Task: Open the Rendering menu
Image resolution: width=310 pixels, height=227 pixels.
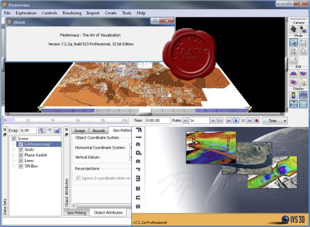Action: tap(72, 13)
